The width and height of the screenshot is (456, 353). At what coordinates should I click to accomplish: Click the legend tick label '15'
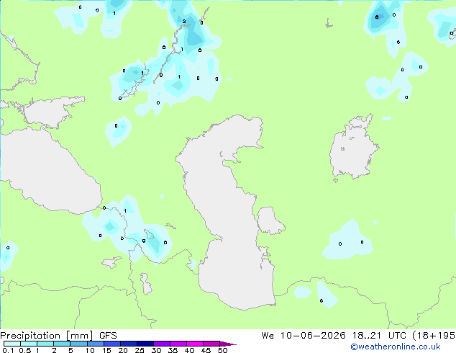tap(106, 350)
